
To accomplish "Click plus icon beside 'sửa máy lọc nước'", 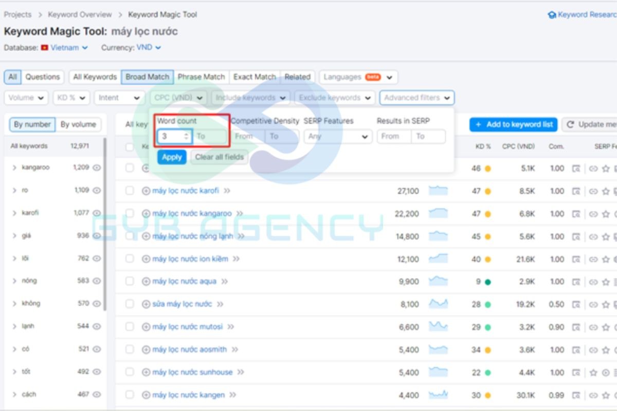I will 146,304.
